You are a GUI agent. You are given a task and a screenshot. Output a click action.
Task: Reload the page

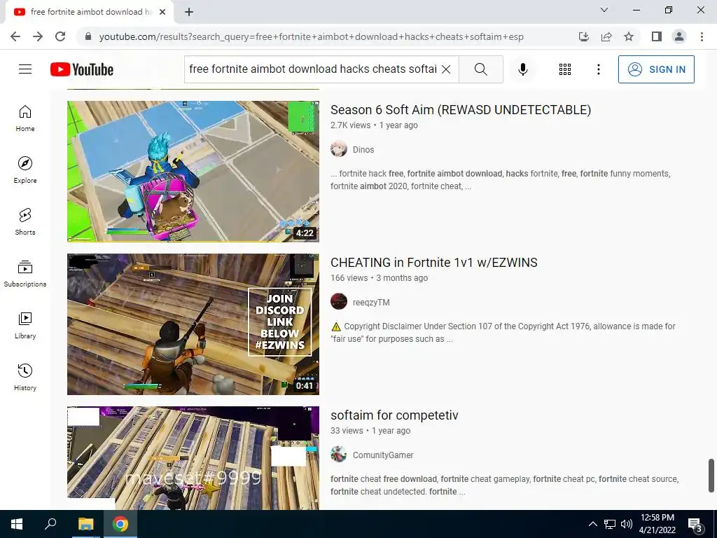(x=60, y=36)
